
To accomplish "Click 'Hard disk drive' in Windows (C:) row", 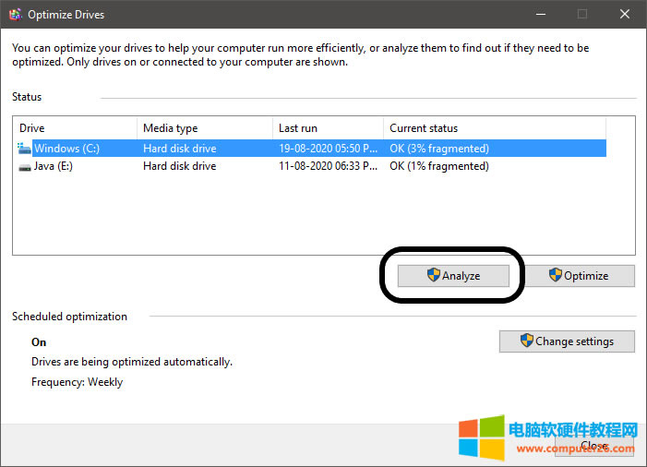I will pos(179,149).
